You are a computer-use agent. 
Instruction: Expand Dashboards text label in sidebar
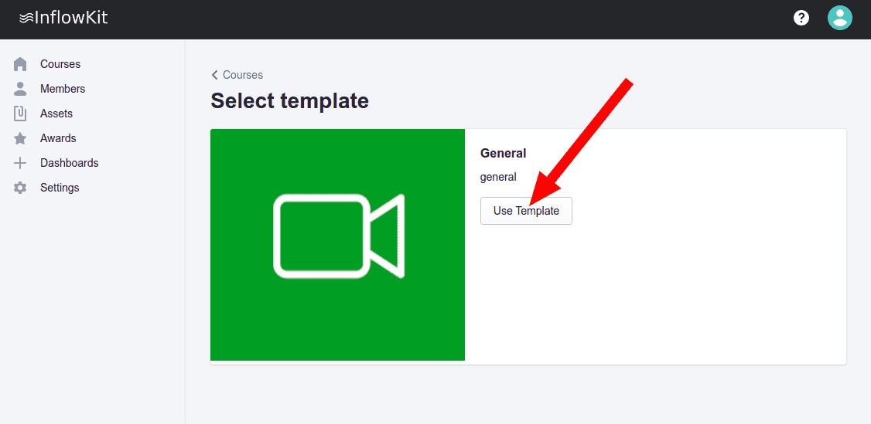[69, 163]
